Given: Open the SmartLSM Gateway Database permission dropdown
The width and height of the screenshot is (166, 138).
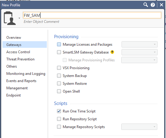Looking at the screenshot, I should (139, 52).
